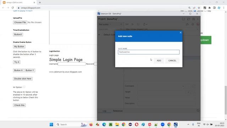Screen dimensions: 227x128
Task: Click Button X
Action: [18, 70]
